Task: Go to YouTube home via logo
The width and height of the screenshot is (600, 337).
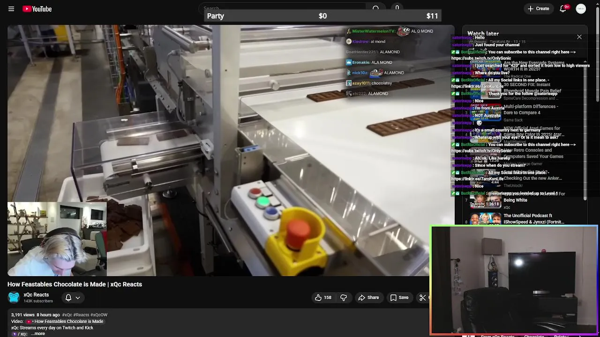Action: [37, 9]
